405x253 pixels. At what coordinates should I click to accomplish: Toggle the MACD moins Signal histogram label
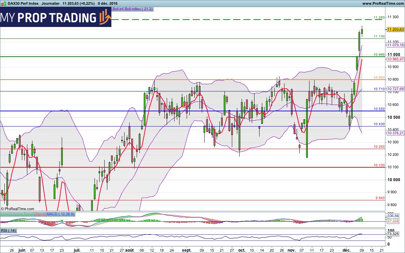[x=18, y=214]
